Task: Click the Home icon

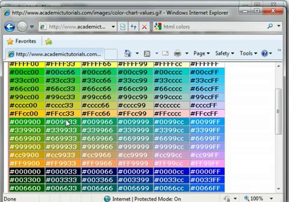Action: pyautogui.click(x=128, y=53)
